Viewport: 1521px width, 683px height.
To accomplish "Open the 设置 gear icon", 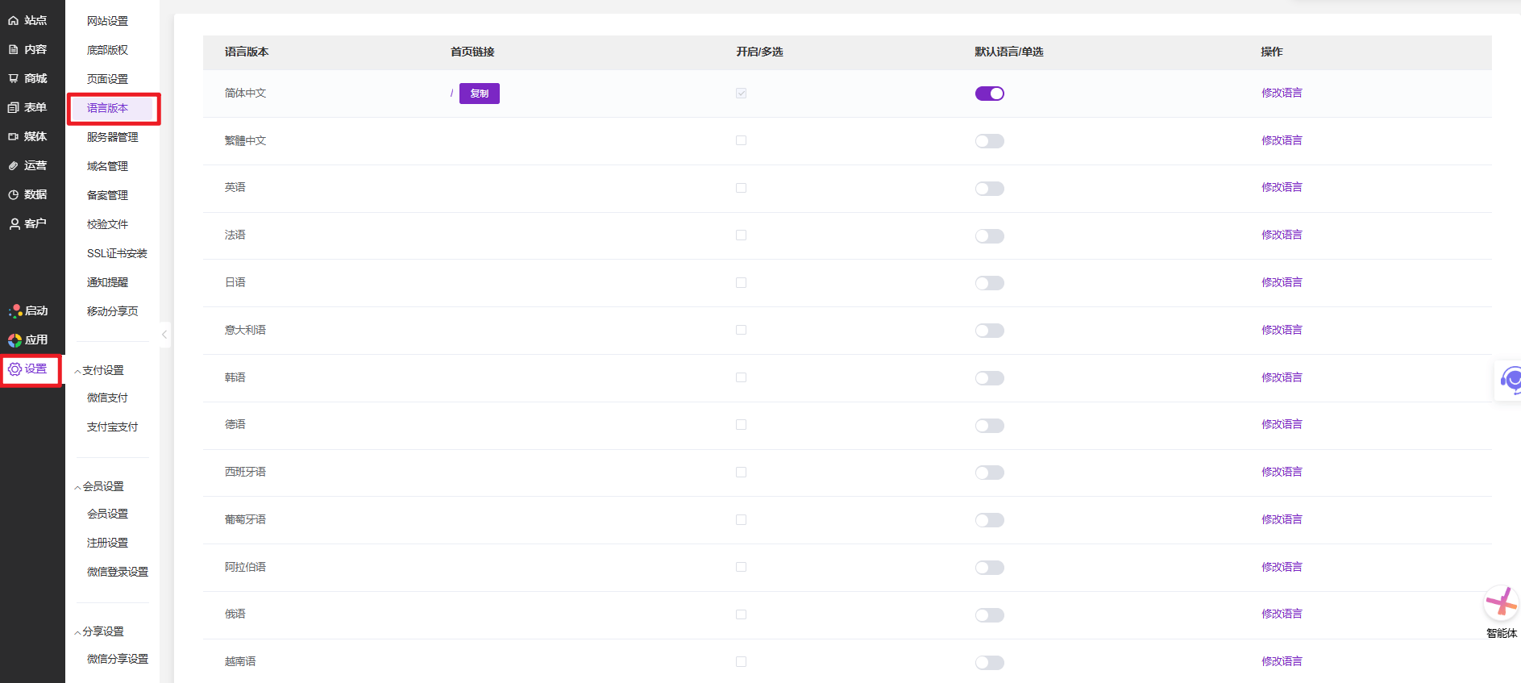I will [15, 369].
